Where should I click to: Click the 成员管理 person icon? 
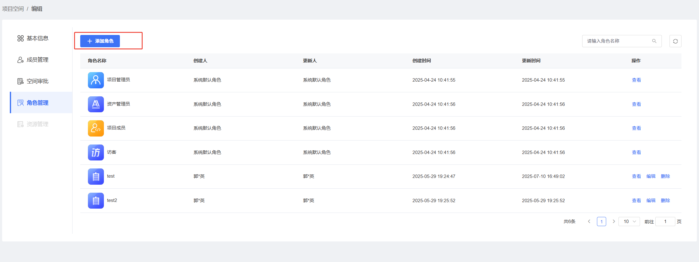coord(20,60)
